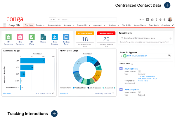Expand the Reports tab chevron

coord(44,25)
